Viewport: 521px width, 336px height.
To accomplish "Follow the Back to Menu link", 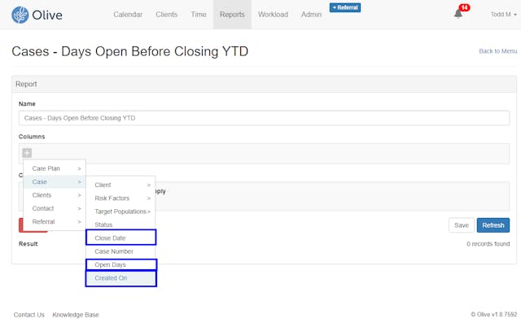I will click(x=497, y=51).
